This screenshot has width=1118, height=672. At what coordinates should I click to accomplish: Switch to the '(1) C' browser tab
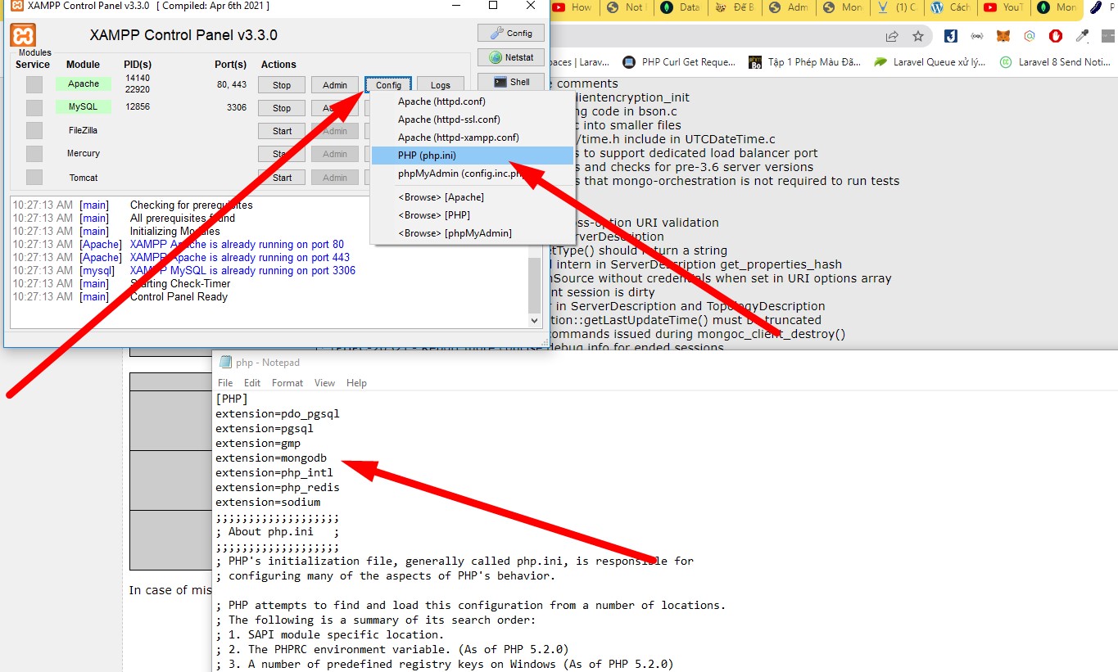(x=896, y=7)
